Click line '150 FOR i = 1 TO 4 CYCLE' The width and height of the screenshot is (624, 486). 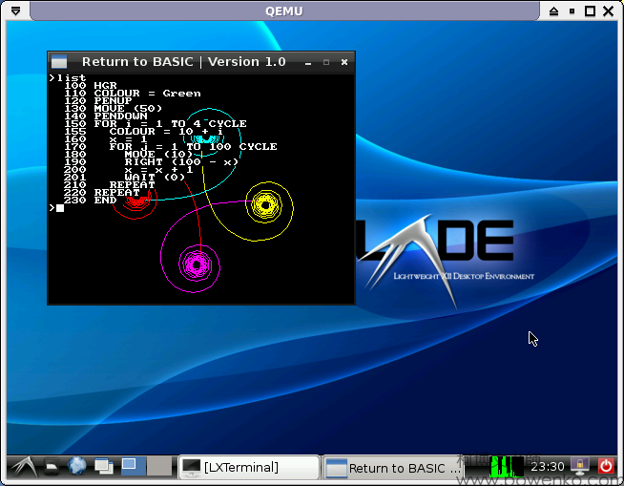tap(156, 123)
